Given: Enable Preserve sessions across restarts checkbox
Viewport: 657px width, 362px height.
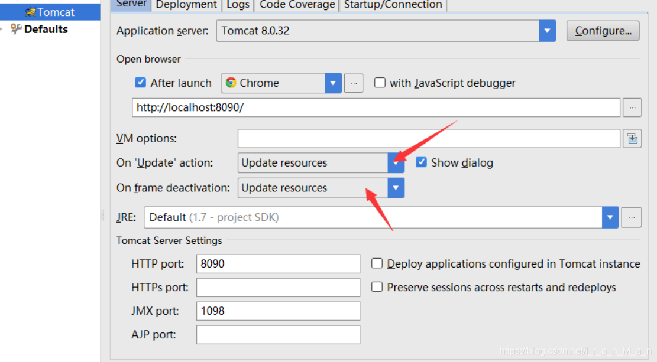Looking at the screenshot, I should point(377,287).
